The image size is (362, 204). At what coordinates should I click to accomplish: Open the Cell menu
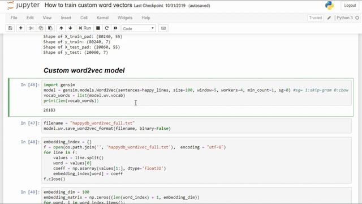pos(84,18)
